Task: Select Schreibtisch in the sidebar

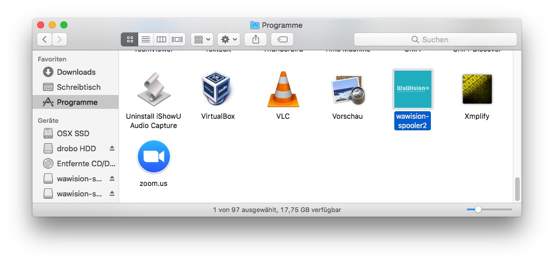Action: tap(78, 87)
